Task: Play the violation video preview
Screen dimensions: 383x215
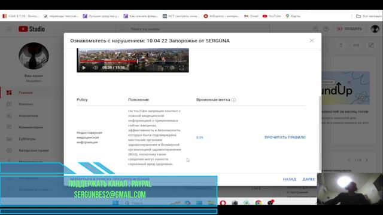Action: coord(84,67)
